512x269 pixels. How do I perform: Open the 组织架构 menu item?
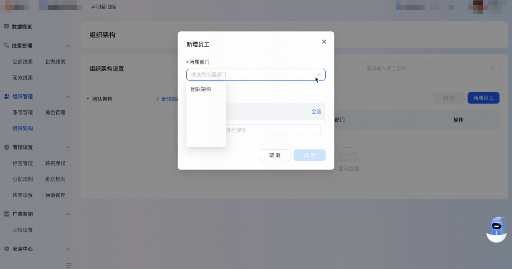click(x=22, y=128)
